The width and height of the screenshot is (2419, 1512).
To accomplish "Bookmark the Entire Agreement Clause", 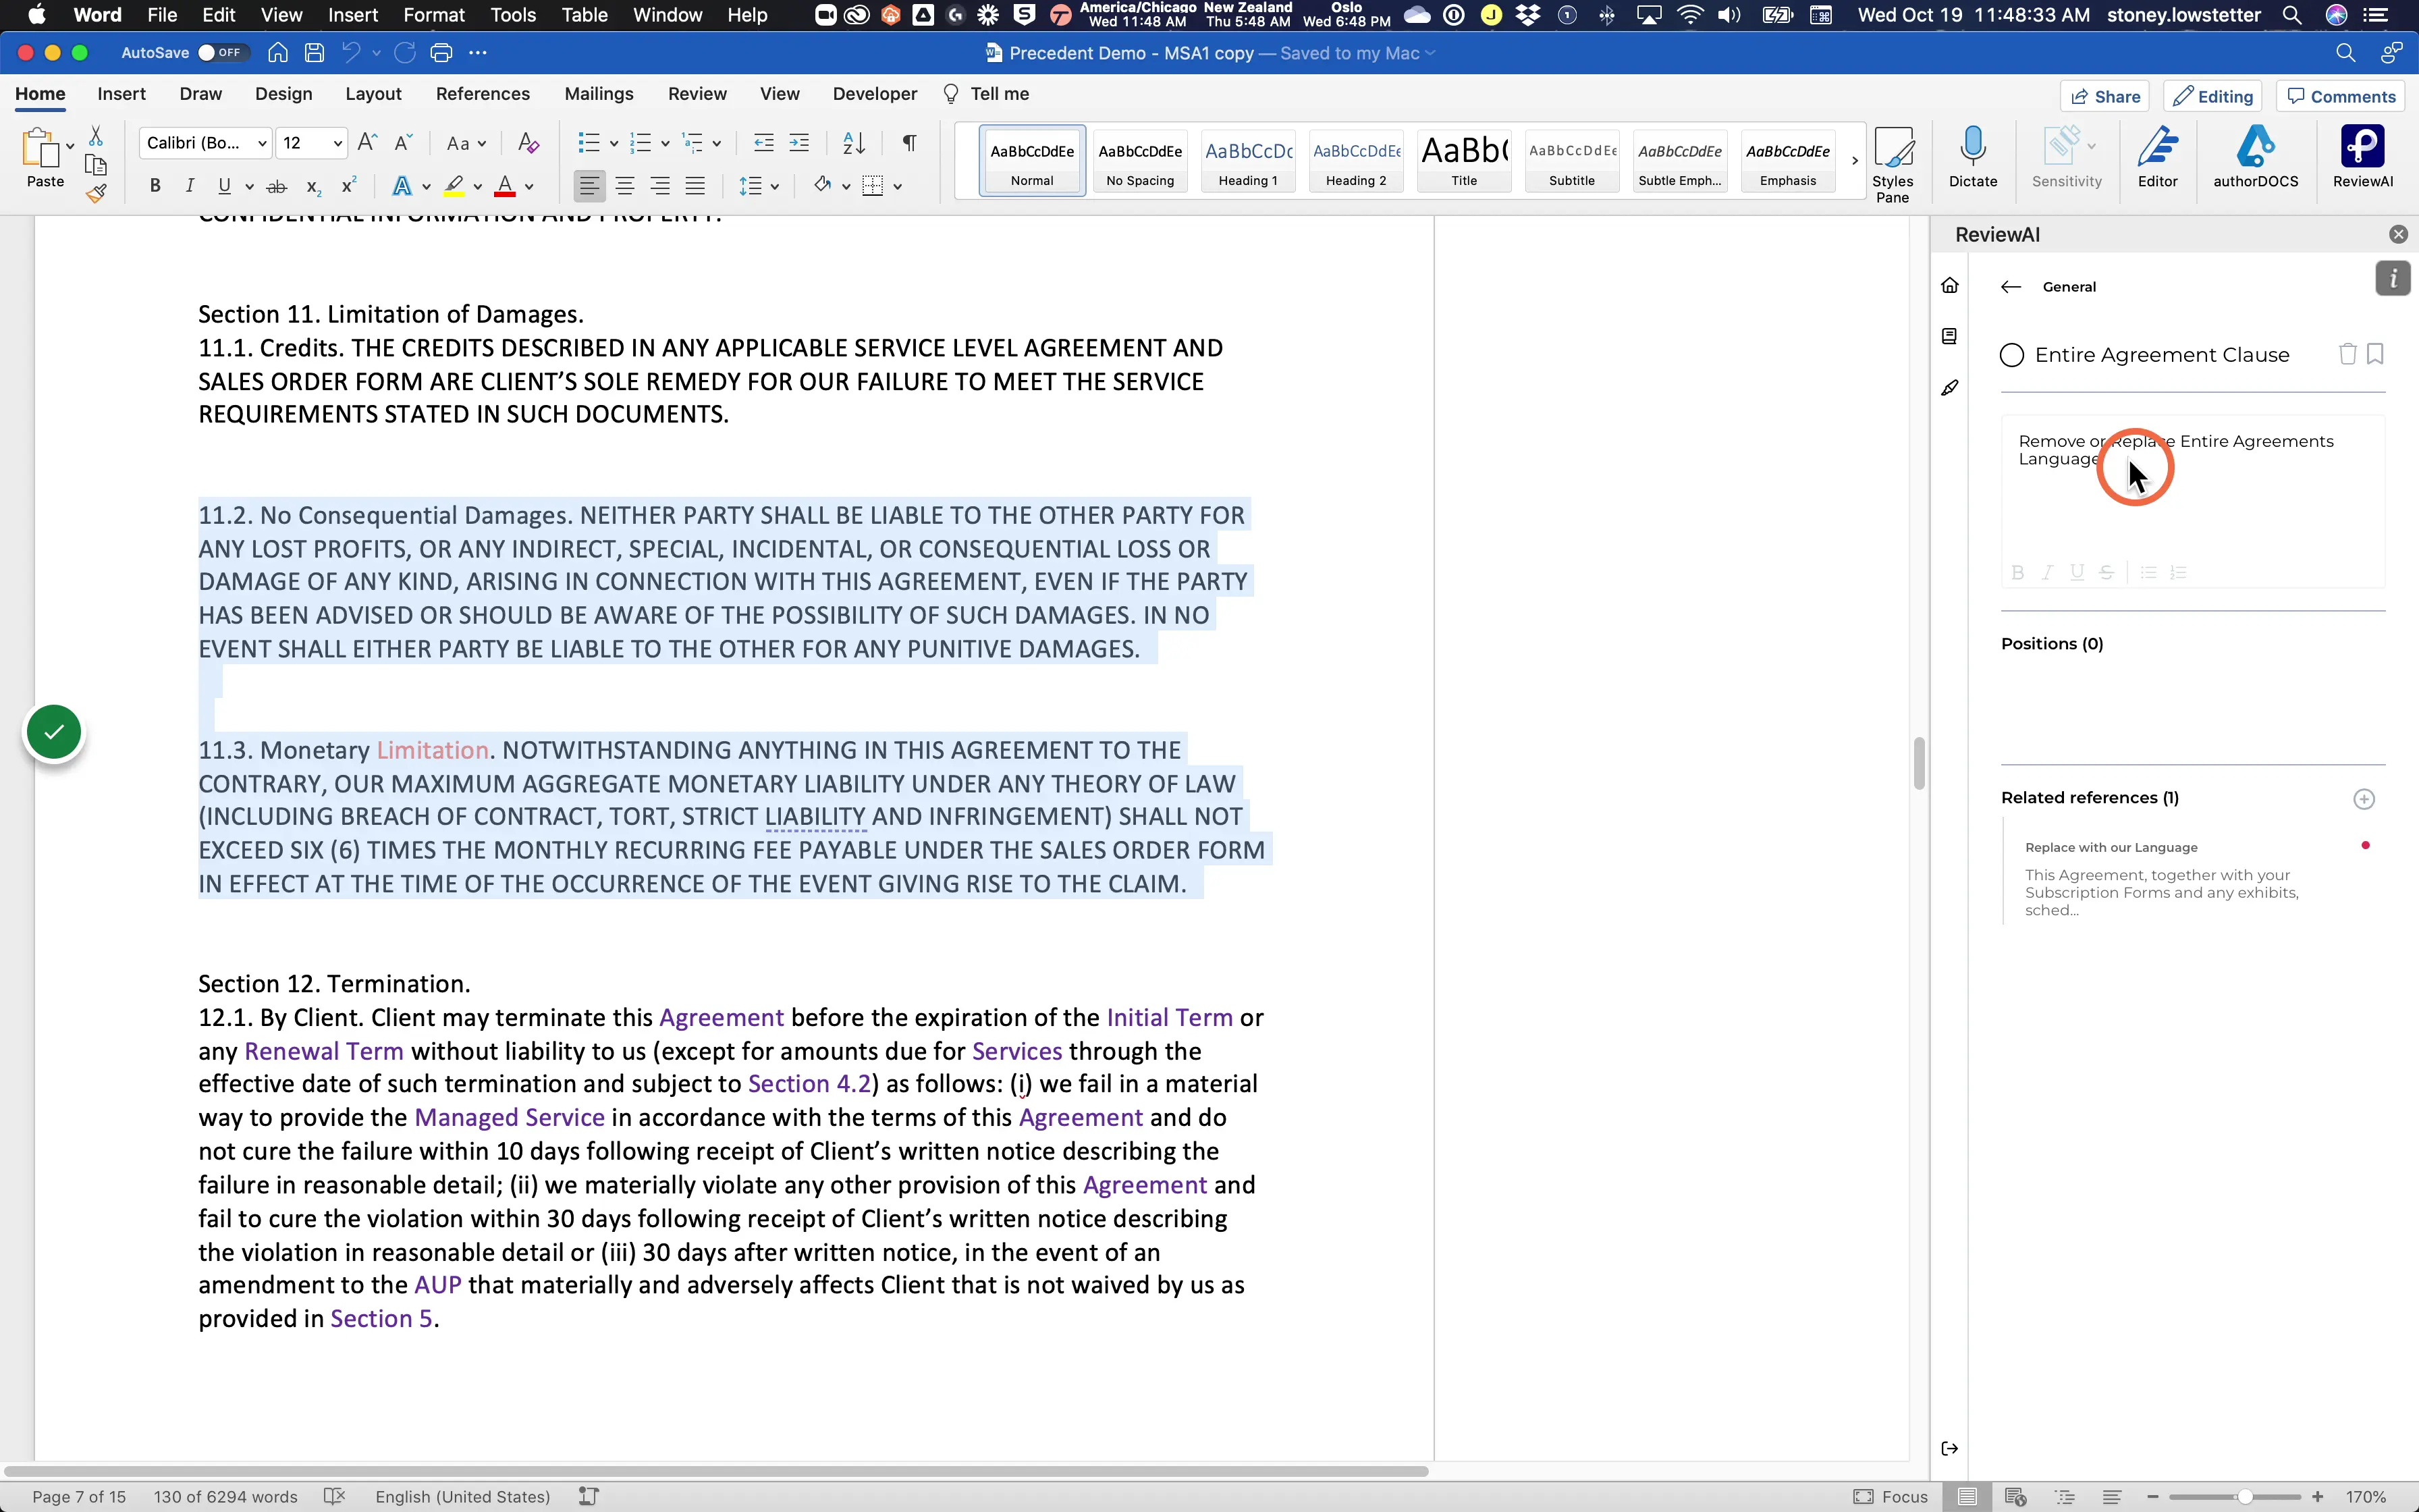I will point(2375,354).
